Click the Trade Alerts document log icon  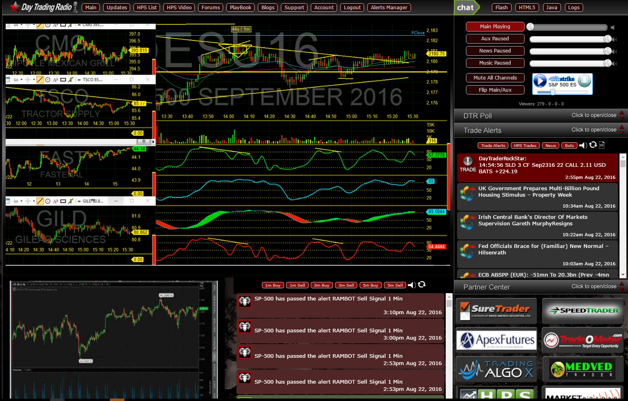point(602,145)
